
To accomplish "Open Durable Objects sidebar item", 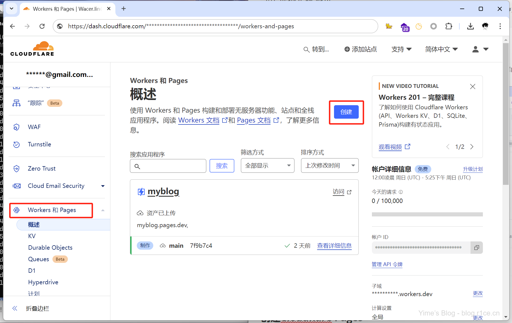I will pos(50,248).
